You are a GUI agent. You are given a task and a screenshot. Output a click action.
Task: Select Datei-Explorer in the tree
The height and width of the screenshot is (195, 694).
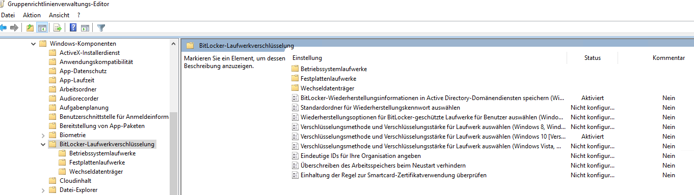pos(78,190)
